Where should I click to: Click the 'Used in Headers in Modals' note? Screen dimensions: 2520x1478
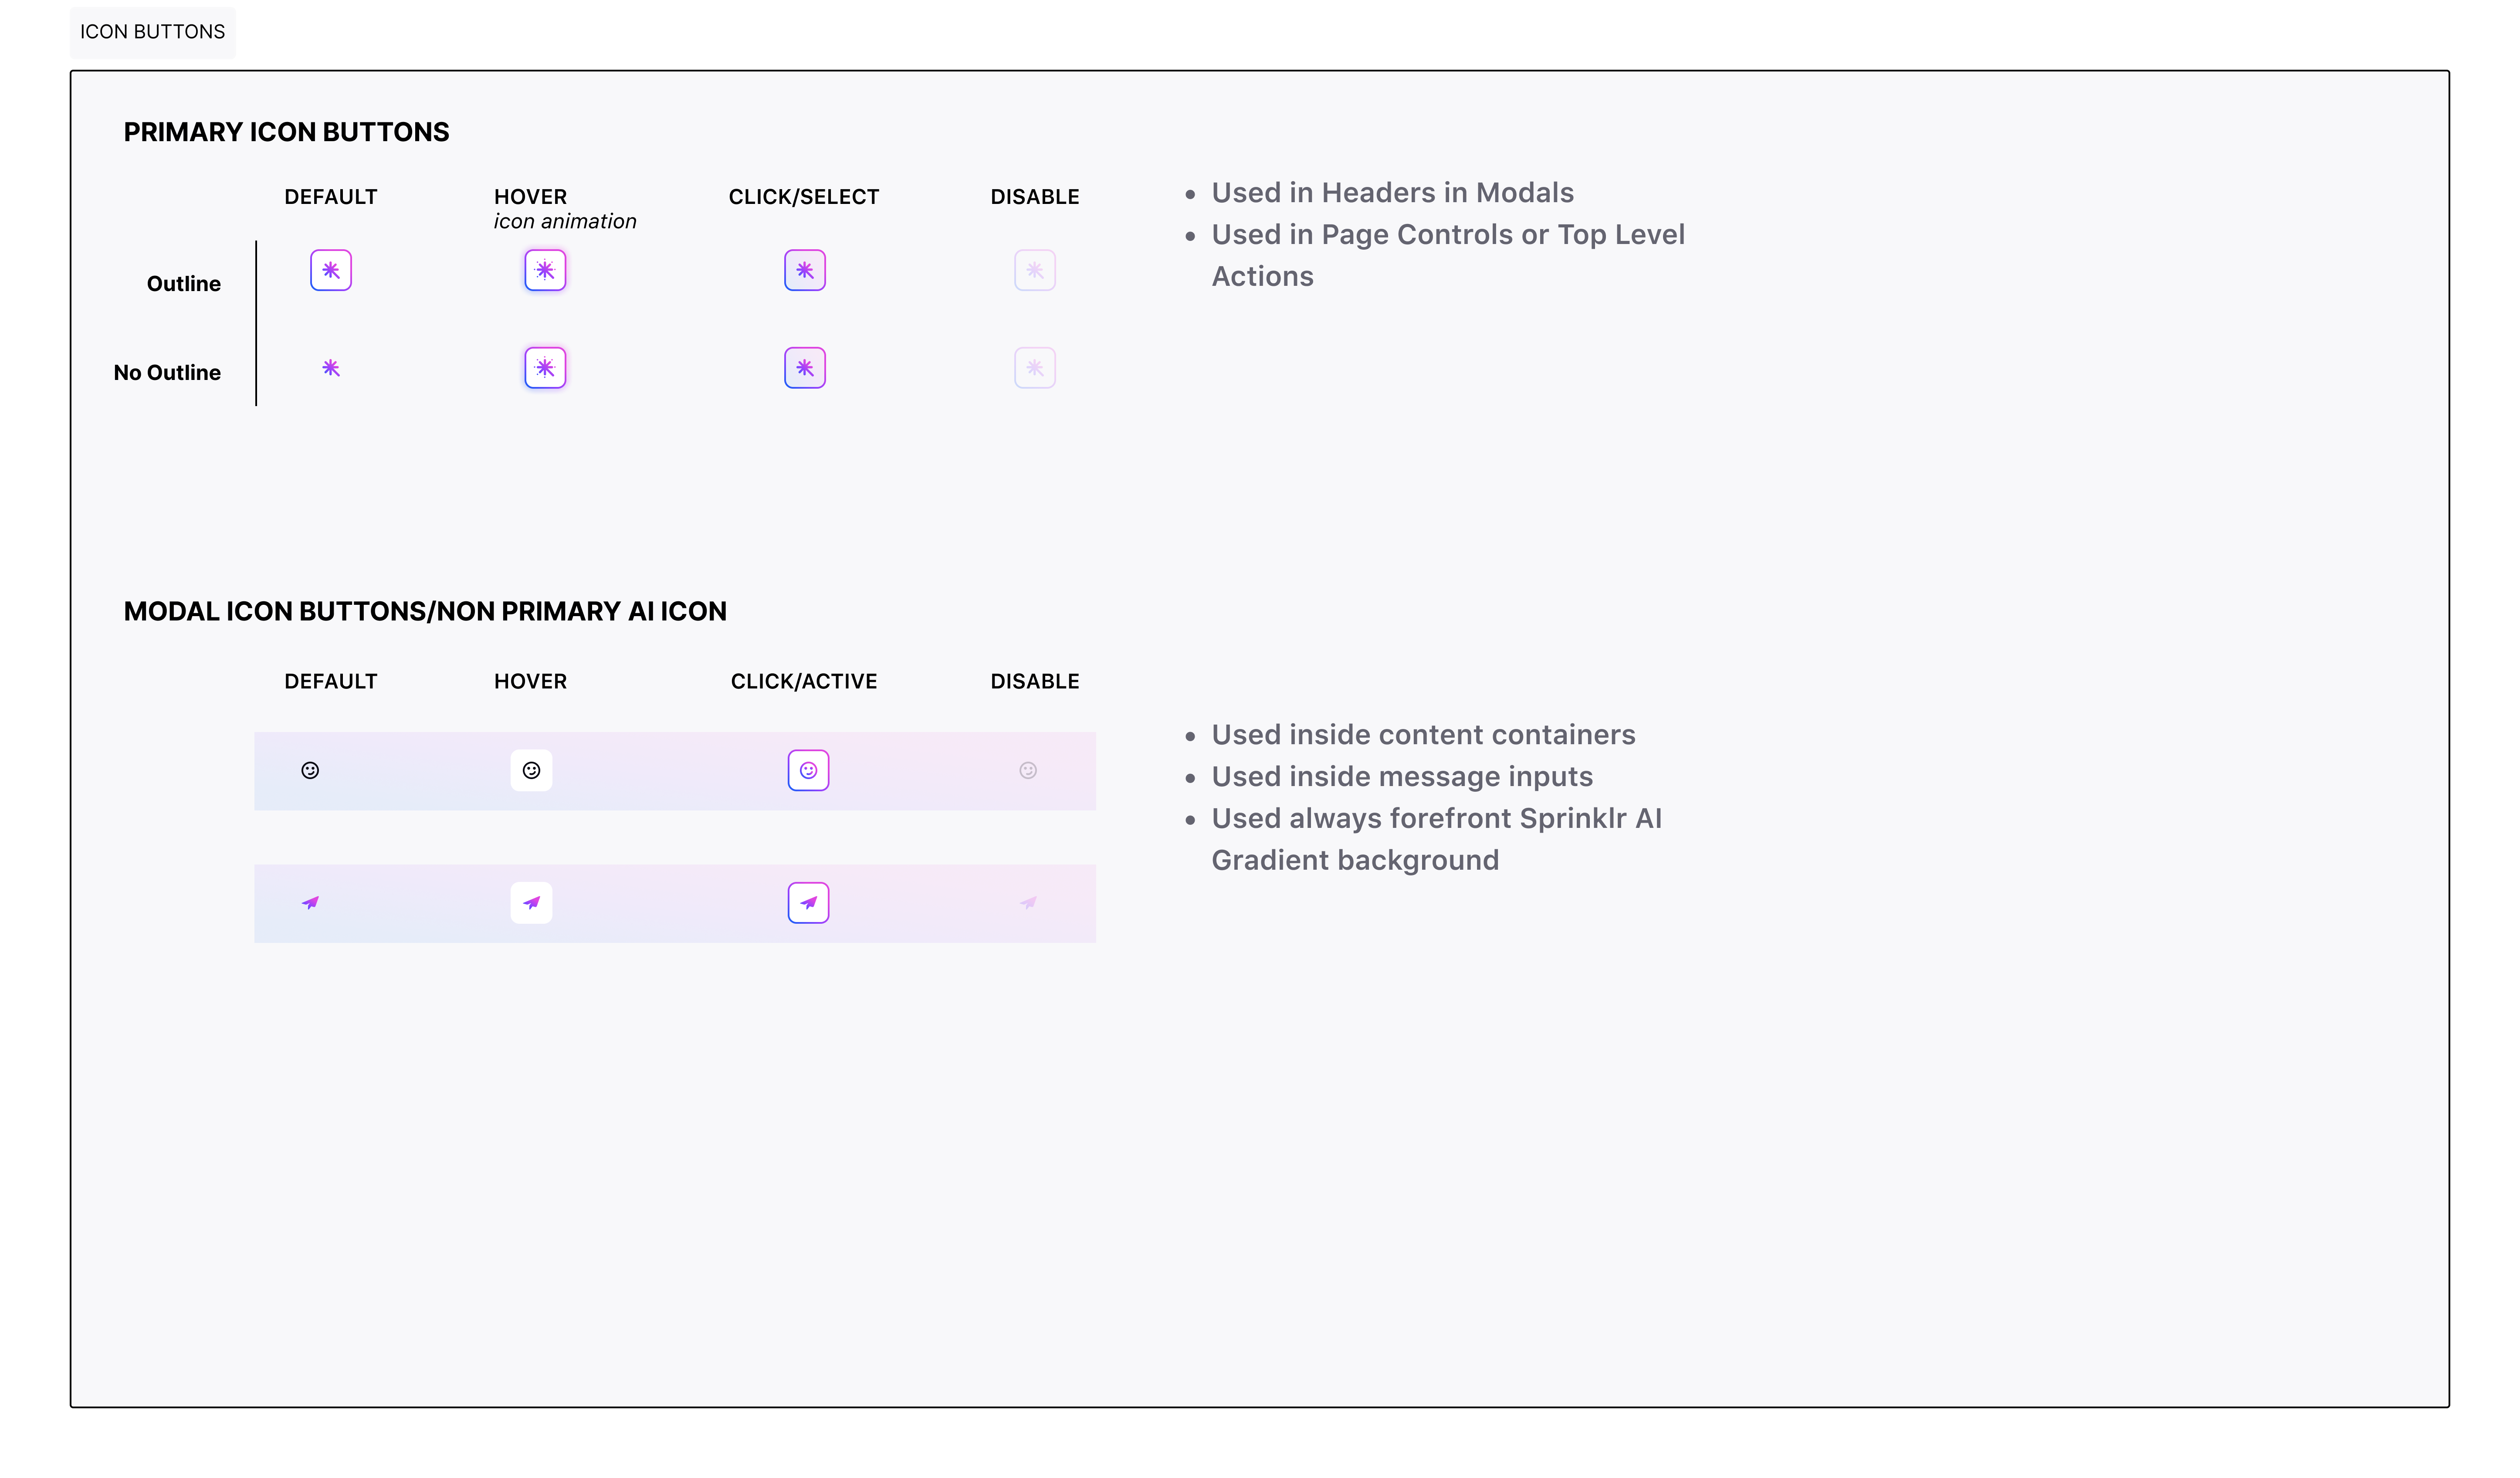(1392, 192)
